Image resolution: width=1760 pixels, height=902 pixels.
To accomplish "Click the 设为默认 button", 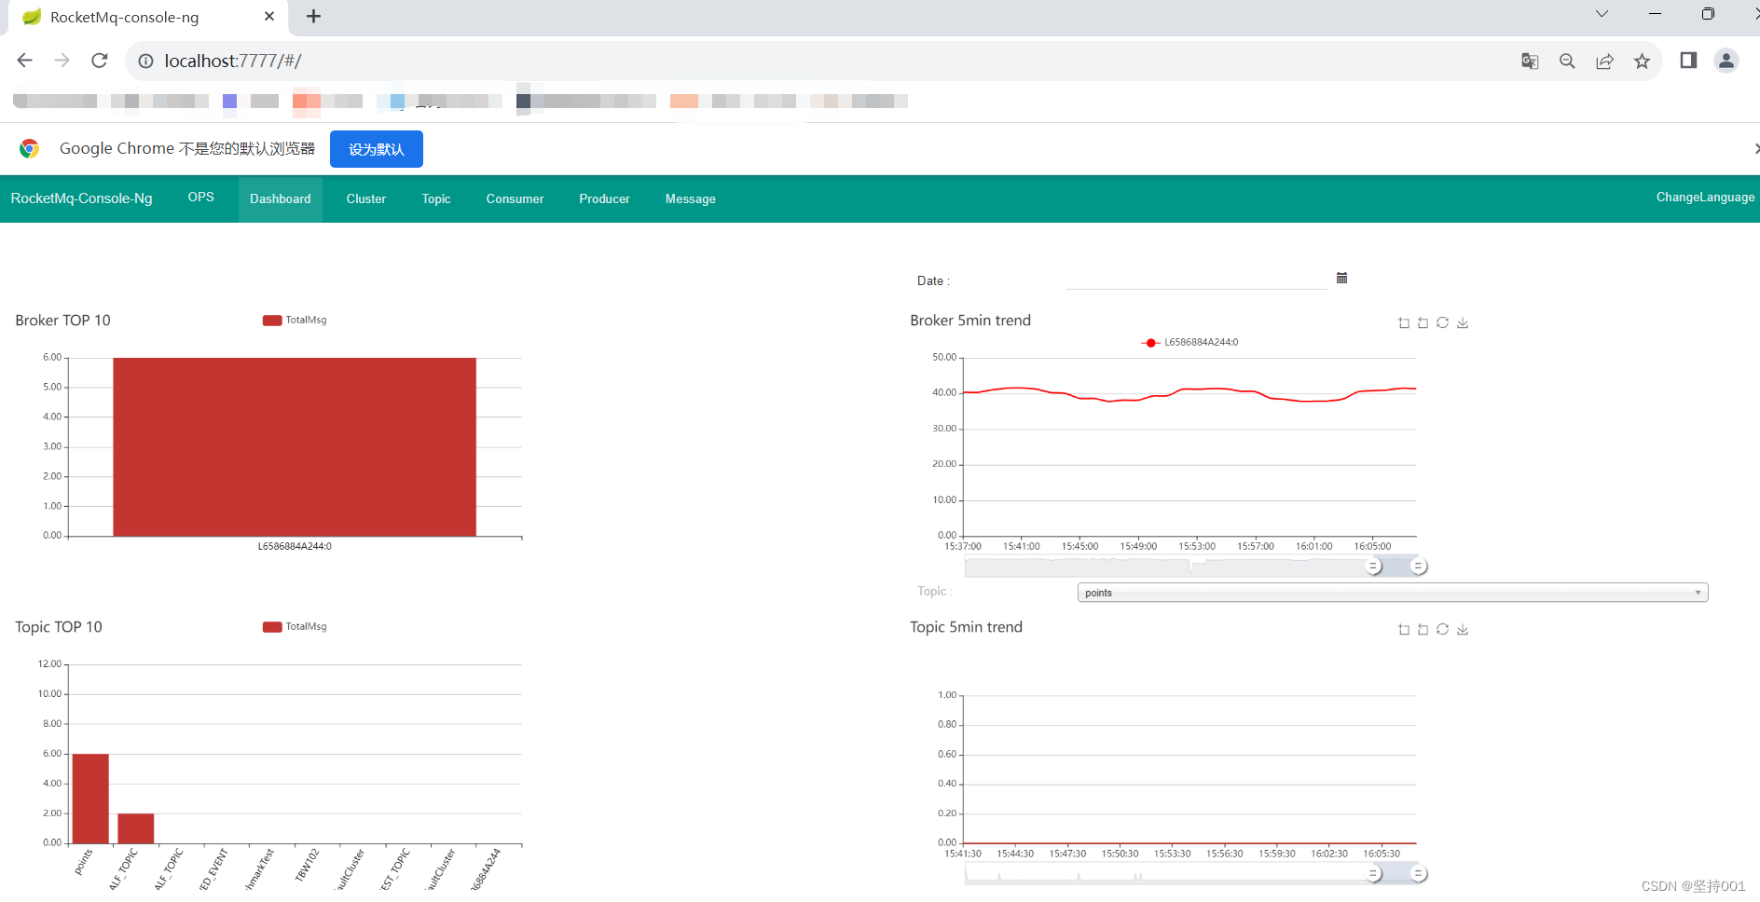I will tap(377, 149).
